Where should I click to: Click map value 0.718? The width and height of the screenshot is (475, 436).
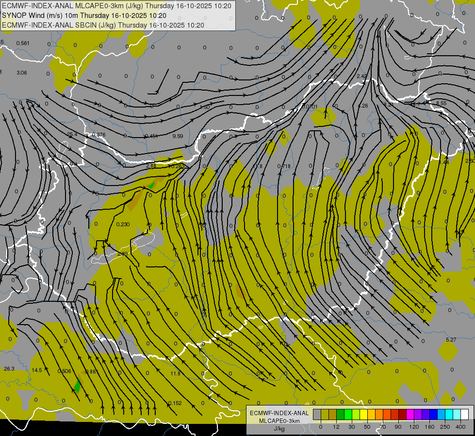tap(284, 166)
